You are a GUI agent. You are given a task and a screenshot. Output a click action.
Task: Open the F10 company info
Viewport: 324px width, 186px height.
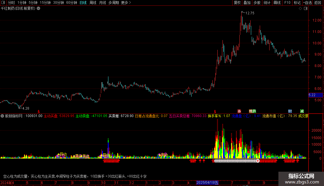click(287, 3)
